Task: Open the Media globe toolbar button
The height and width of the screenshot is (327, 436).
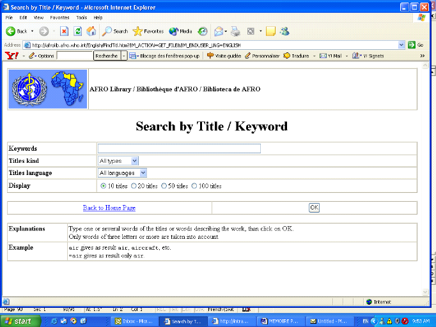Action: pos(180,31)
